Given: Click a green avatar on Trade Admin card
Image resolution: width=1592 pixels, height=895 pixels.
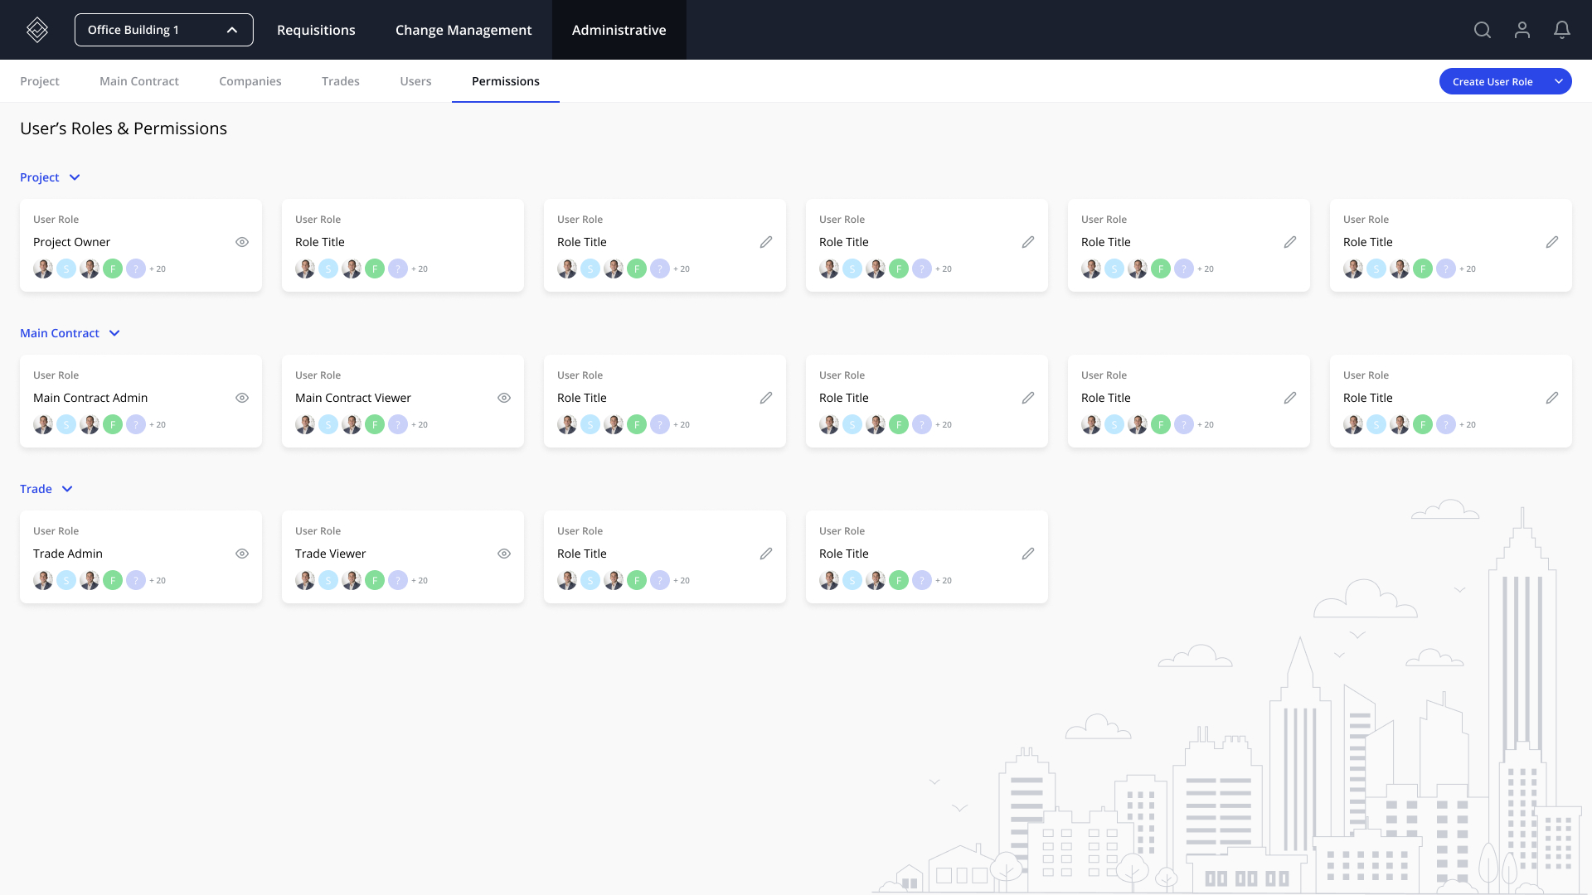Looking at the screenshot, I should tap(113, 580).
